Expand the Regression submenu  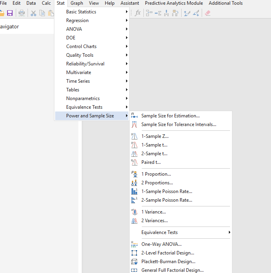point(91,20)
